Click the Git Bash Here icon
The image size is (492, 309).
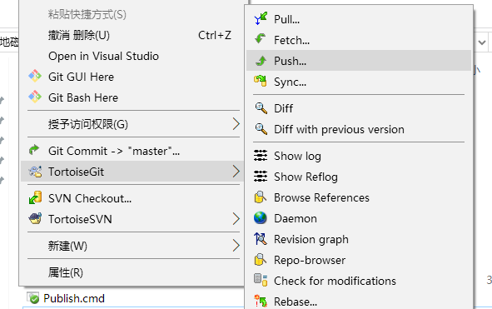(x=35, y=97)
